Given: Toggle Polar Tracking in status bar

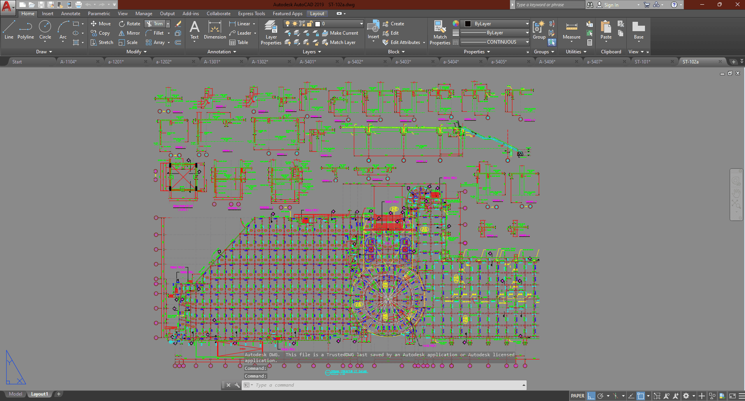Looking at the screenshot, I should pyautogui.click(x=601, y=396).
